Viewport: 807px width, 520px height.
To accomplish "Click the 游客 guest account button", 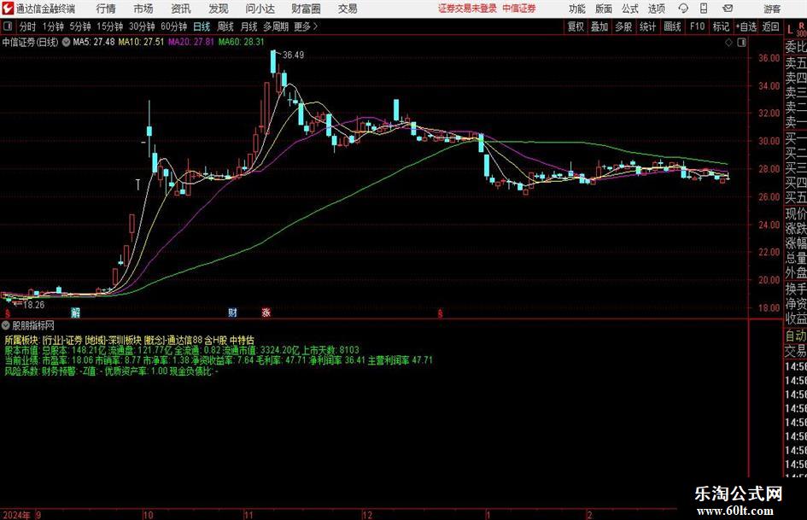I will (772, 9).
